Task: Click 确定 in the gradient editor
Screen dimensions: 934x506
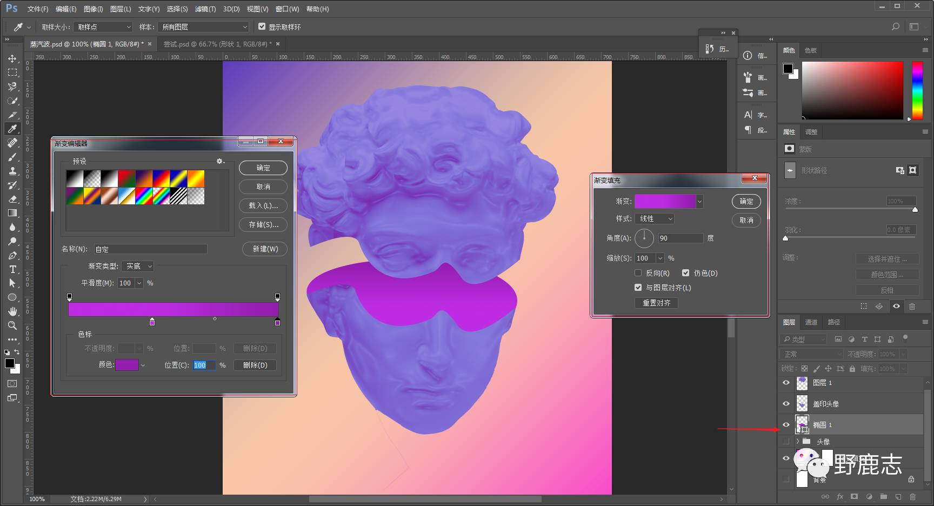Action: (x=263, y=168)
